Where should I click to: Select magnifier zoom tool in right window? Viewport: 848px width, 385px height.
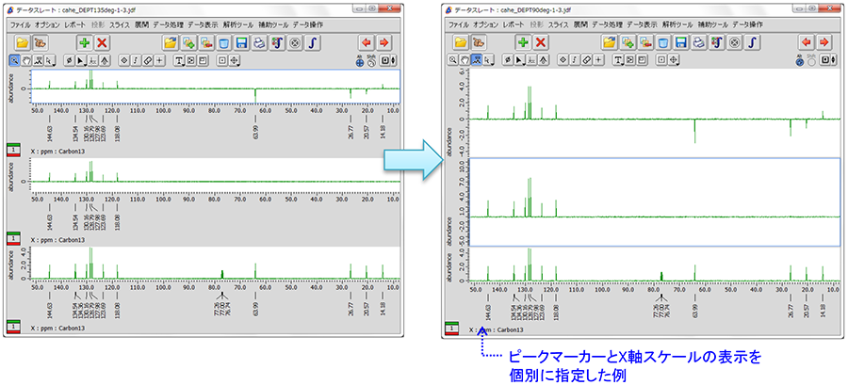pos(453,59)
